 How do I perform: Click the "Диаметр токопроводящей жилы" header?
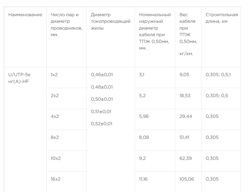pos(110,21)
